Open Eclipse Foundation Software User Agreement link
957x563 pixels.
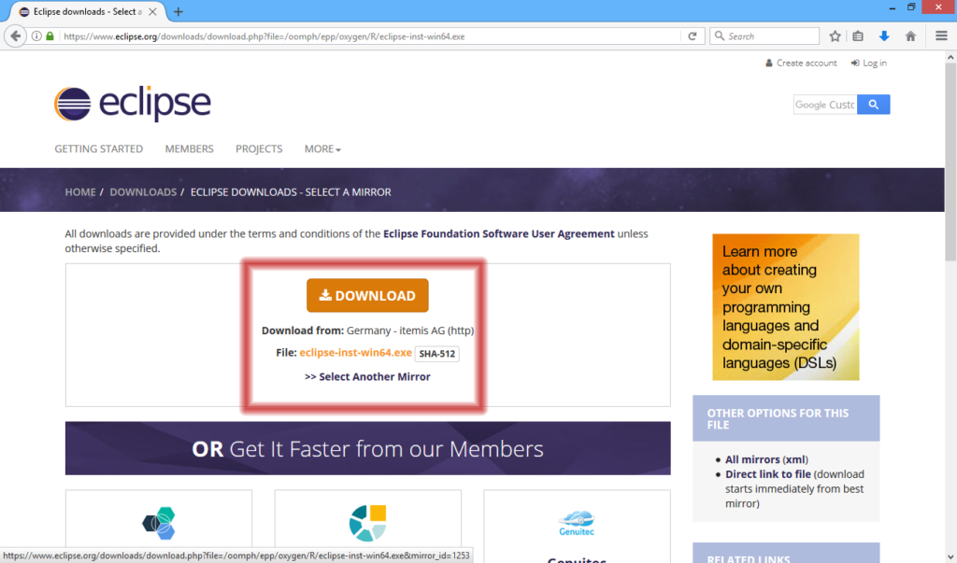point(499,233)
